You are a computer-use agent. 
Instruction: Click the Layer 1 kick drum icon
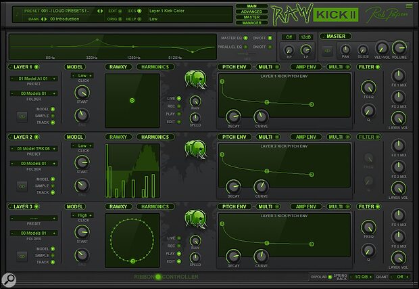click(x=195, y=79)
